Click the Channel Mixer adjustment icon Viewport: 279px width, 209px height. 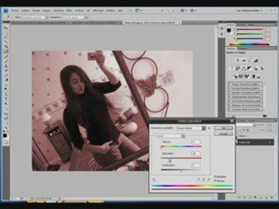click(262, 68)
